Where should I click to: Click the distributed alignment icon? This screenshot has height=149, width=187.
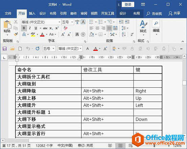click(115, 28)
